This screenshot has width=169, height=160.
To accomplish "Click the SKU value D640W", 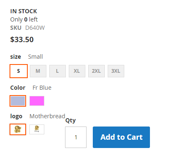I will (35, 28).
